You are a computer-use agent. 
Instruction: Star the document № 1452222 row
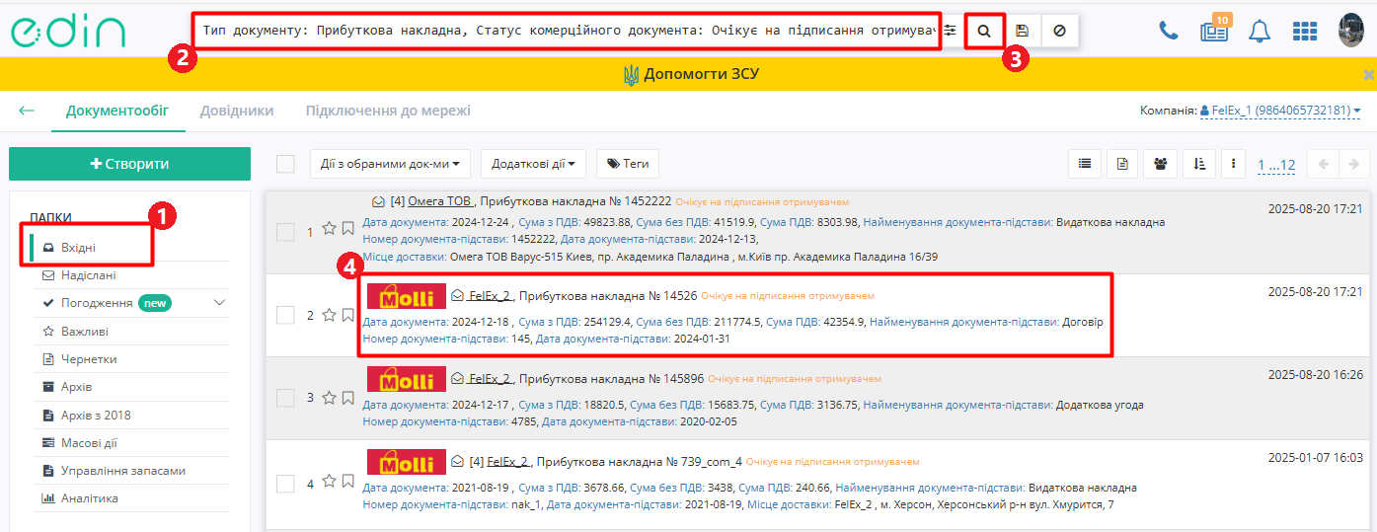(x=330, y=230)
